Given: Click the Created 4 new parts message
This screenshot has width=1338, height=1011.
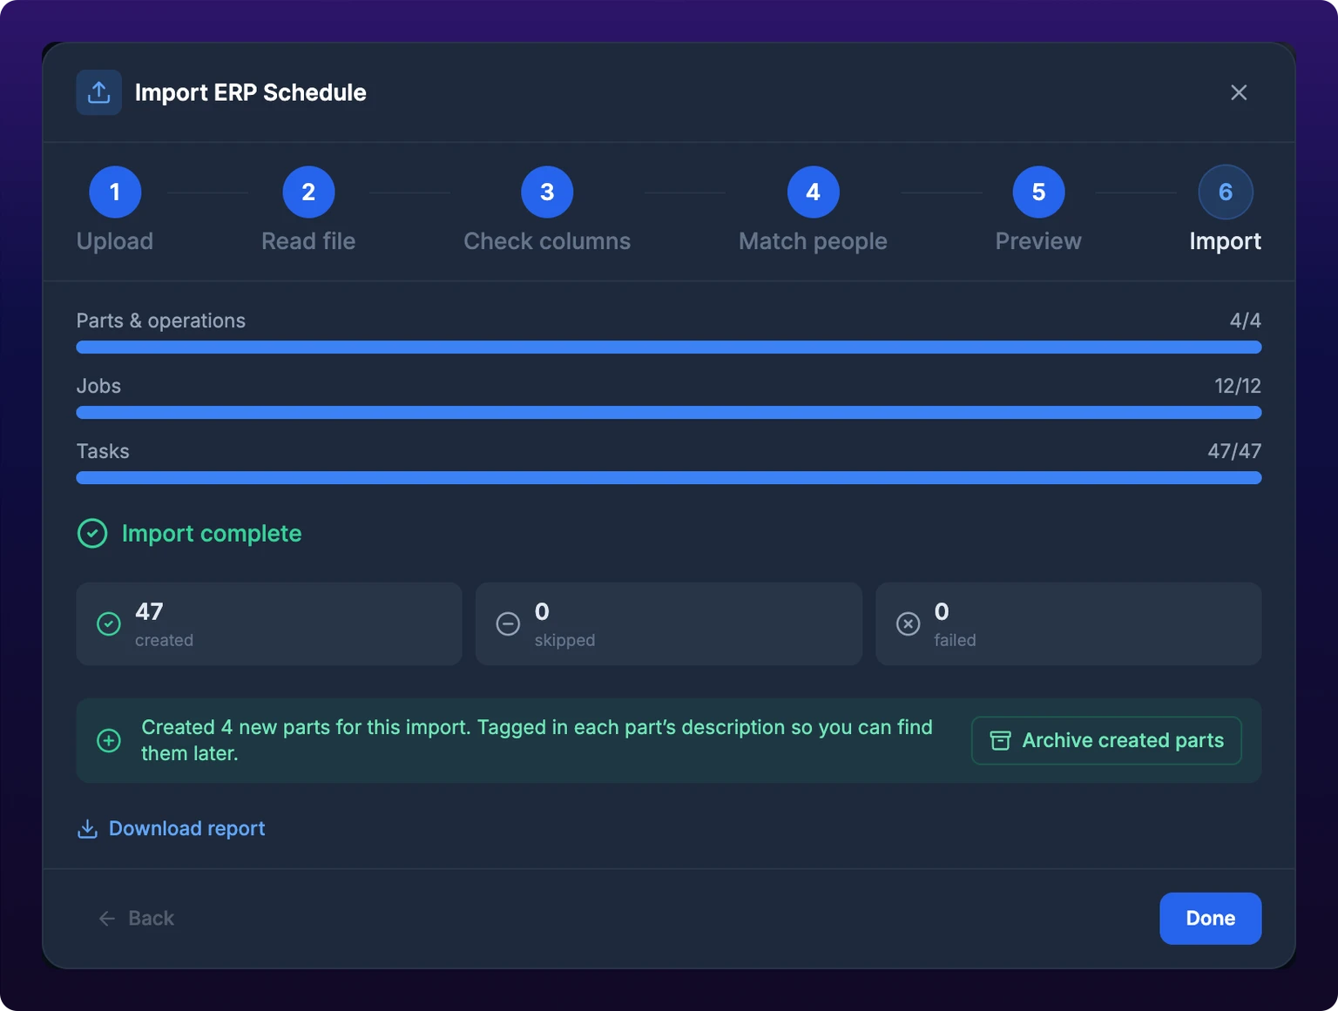Looking at the screenshot, I should point(537,740).
